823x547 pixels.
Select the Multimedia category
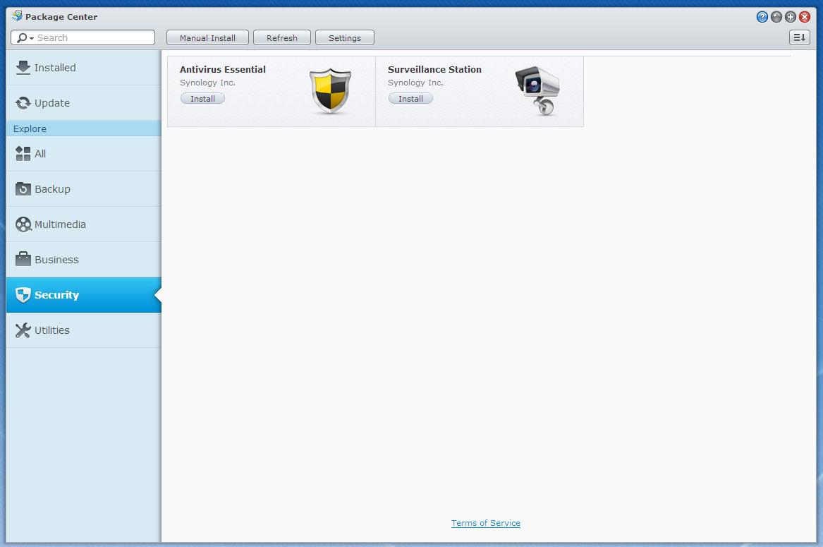(84, 224)
